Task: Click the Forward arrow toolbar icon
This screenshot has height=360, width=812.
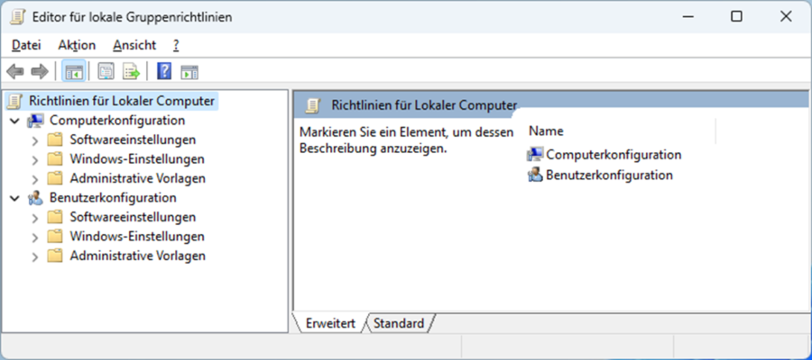Action: [x=40, y=71]
